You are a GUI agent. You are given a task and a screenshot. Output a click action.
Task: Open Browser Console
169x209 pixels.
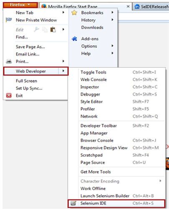(117, 140)
